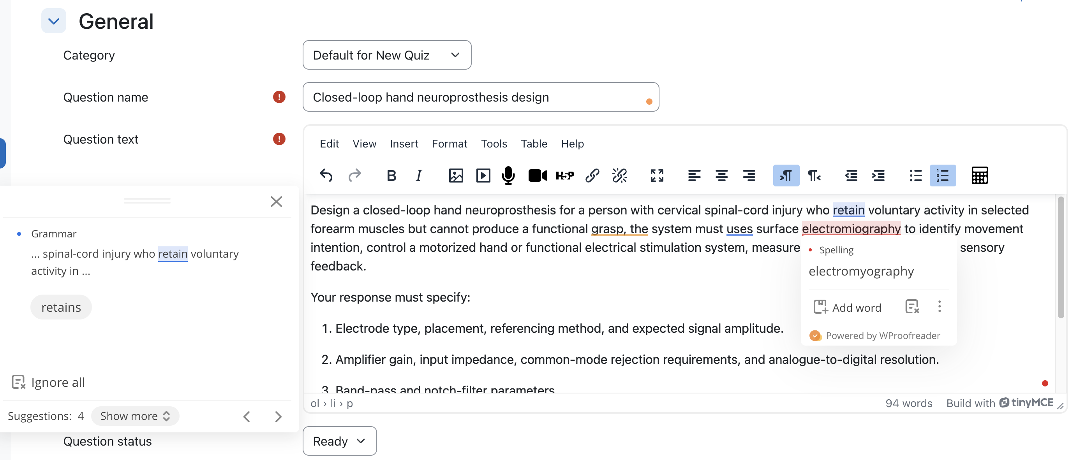1079x460 pixels.
Task: Open the Tools menu
Action: pos(494,144)
